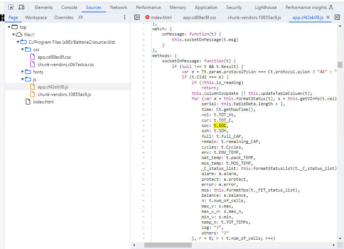Collapse the Batterie2/source/dist folder
The height and width of the screenshot is (249, 344).
[x=18, y=42]
